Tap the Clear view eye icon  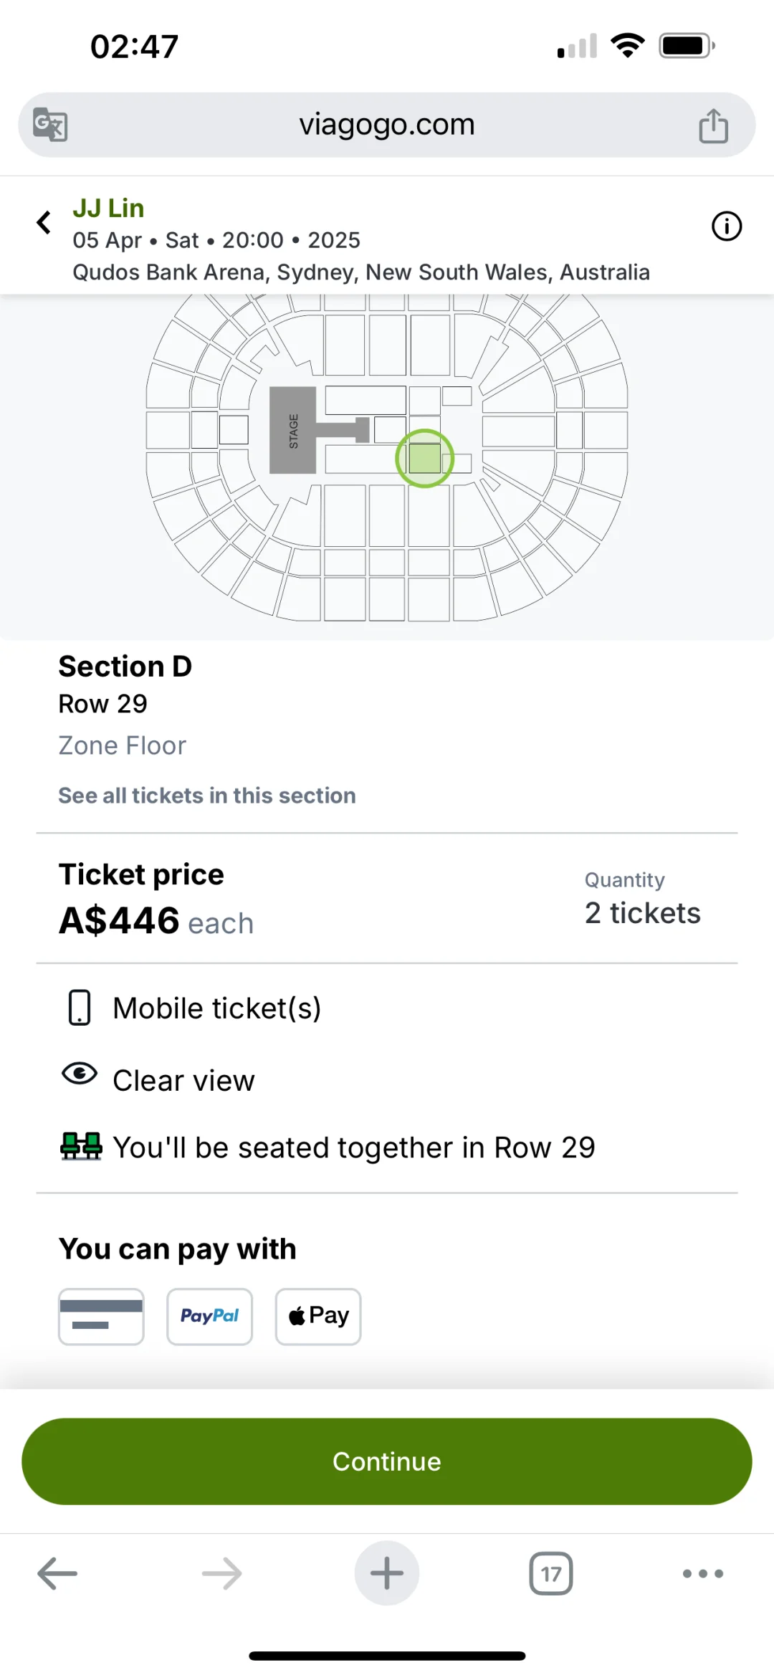click(80, 1074)
